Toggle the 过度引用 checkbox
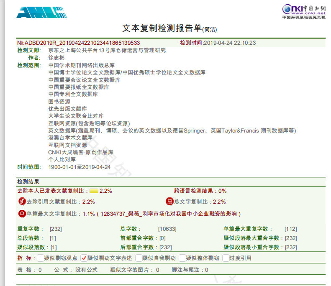Viewport: 331px width, 286px height. click(x=226, y=258)
